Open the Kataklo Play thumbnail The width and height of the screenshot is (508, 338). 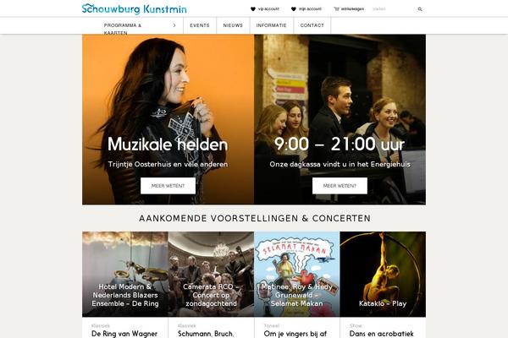[383, 274]
